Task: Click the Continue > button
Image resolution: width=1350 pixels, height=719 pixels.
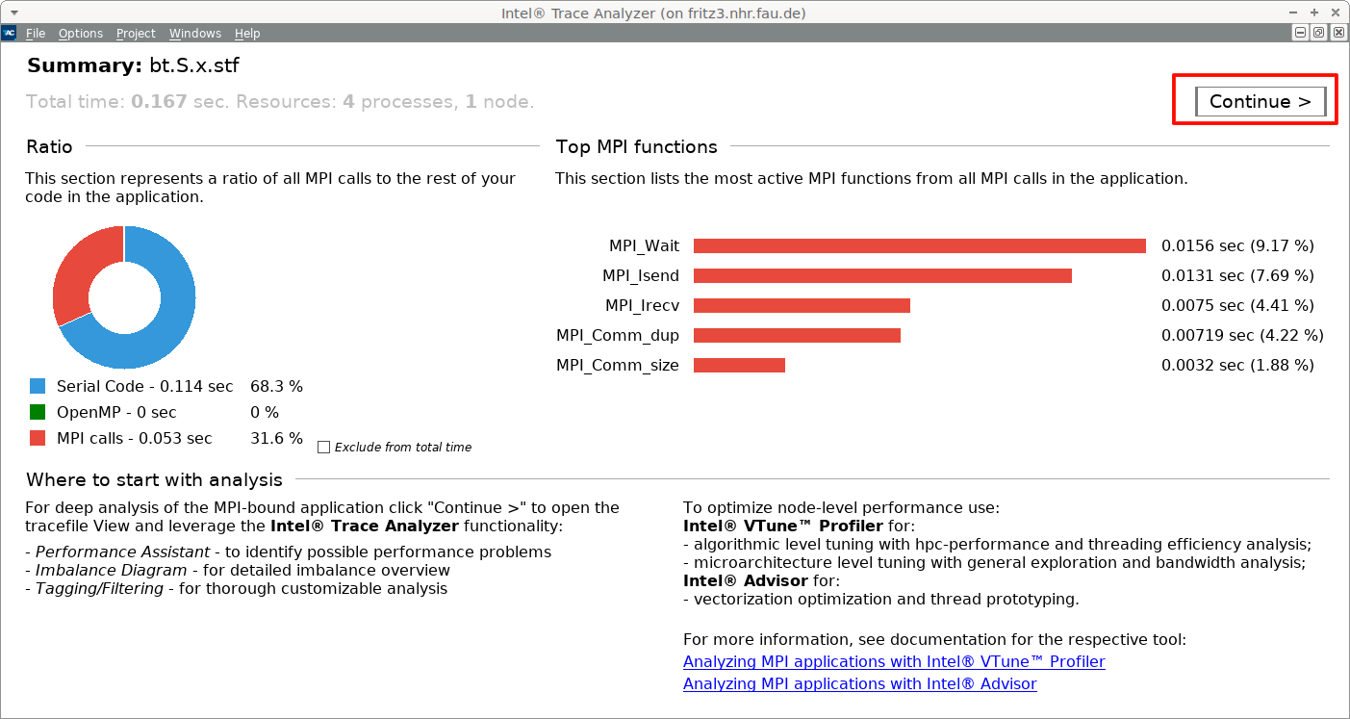Action: click(x=1261, y=101)
